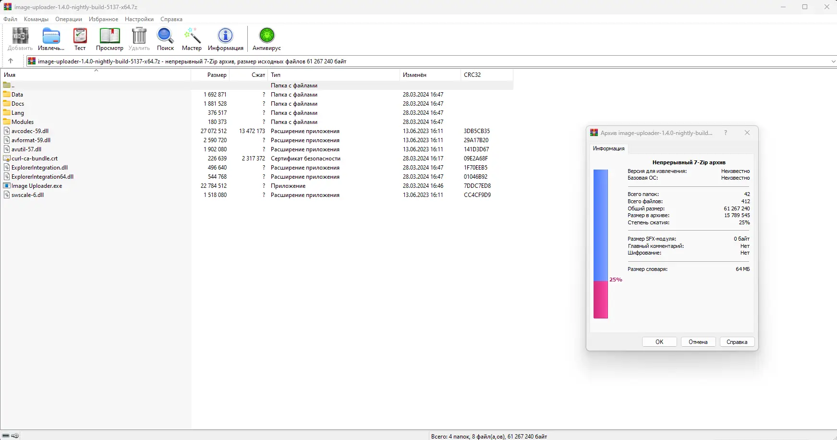Viewport: 837px width, 440px height.
Task: Click the Отмена button in the dialog
Action: [698, 342]
